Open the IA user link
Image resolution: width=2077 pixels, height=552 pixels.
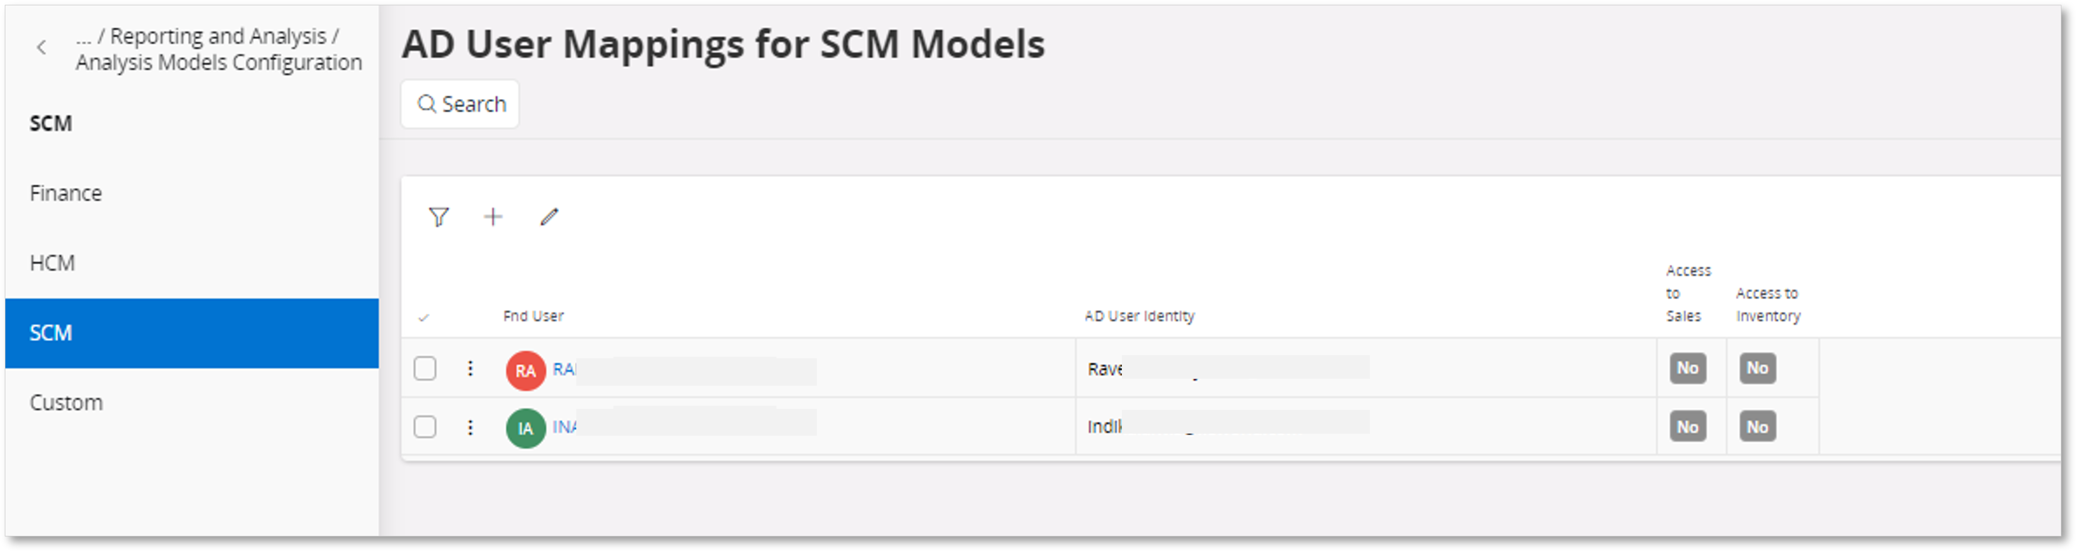563,426
